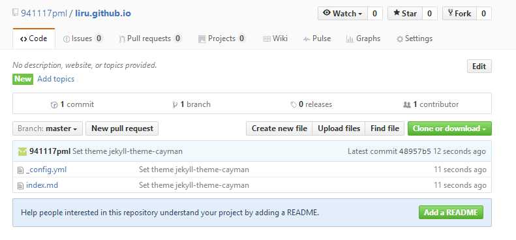This screenshot has width=516, height=240.
Task: Click the repository book icon beside 941117pml
Action: (x=15, y=13)
